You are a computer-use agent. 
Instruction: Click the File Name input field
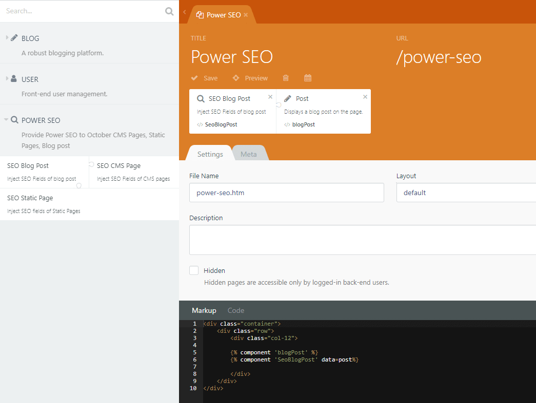tap(286, 193)
